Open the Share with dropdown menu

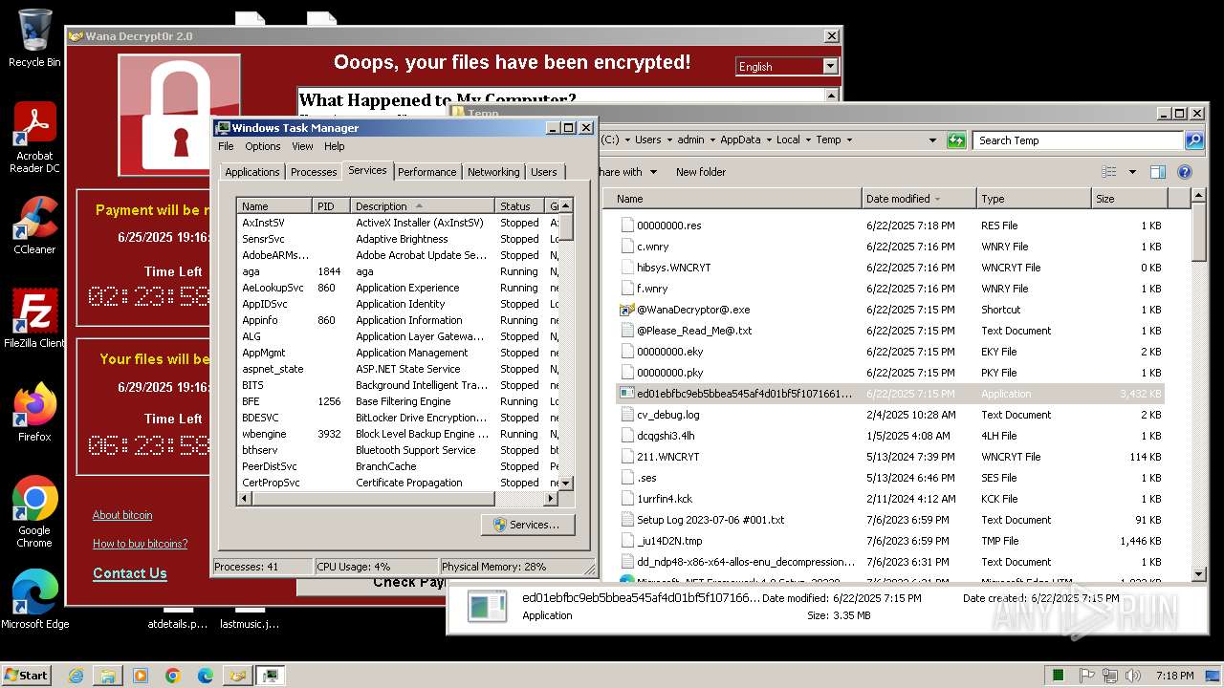point(628,172)
